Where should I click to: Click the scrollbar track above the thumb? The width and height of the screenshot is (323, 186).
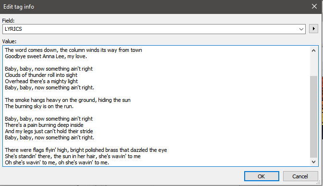pyautogui.click(x=313, y=65)
